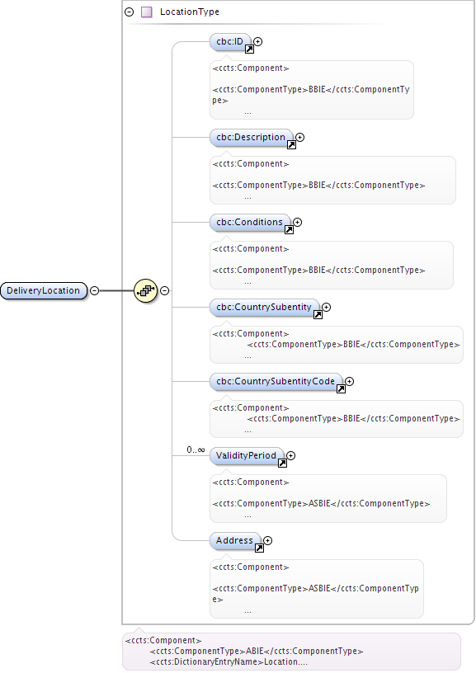476x673 pixels.
Task: Collapse the DeliveryLocation element
Action: 94,290
